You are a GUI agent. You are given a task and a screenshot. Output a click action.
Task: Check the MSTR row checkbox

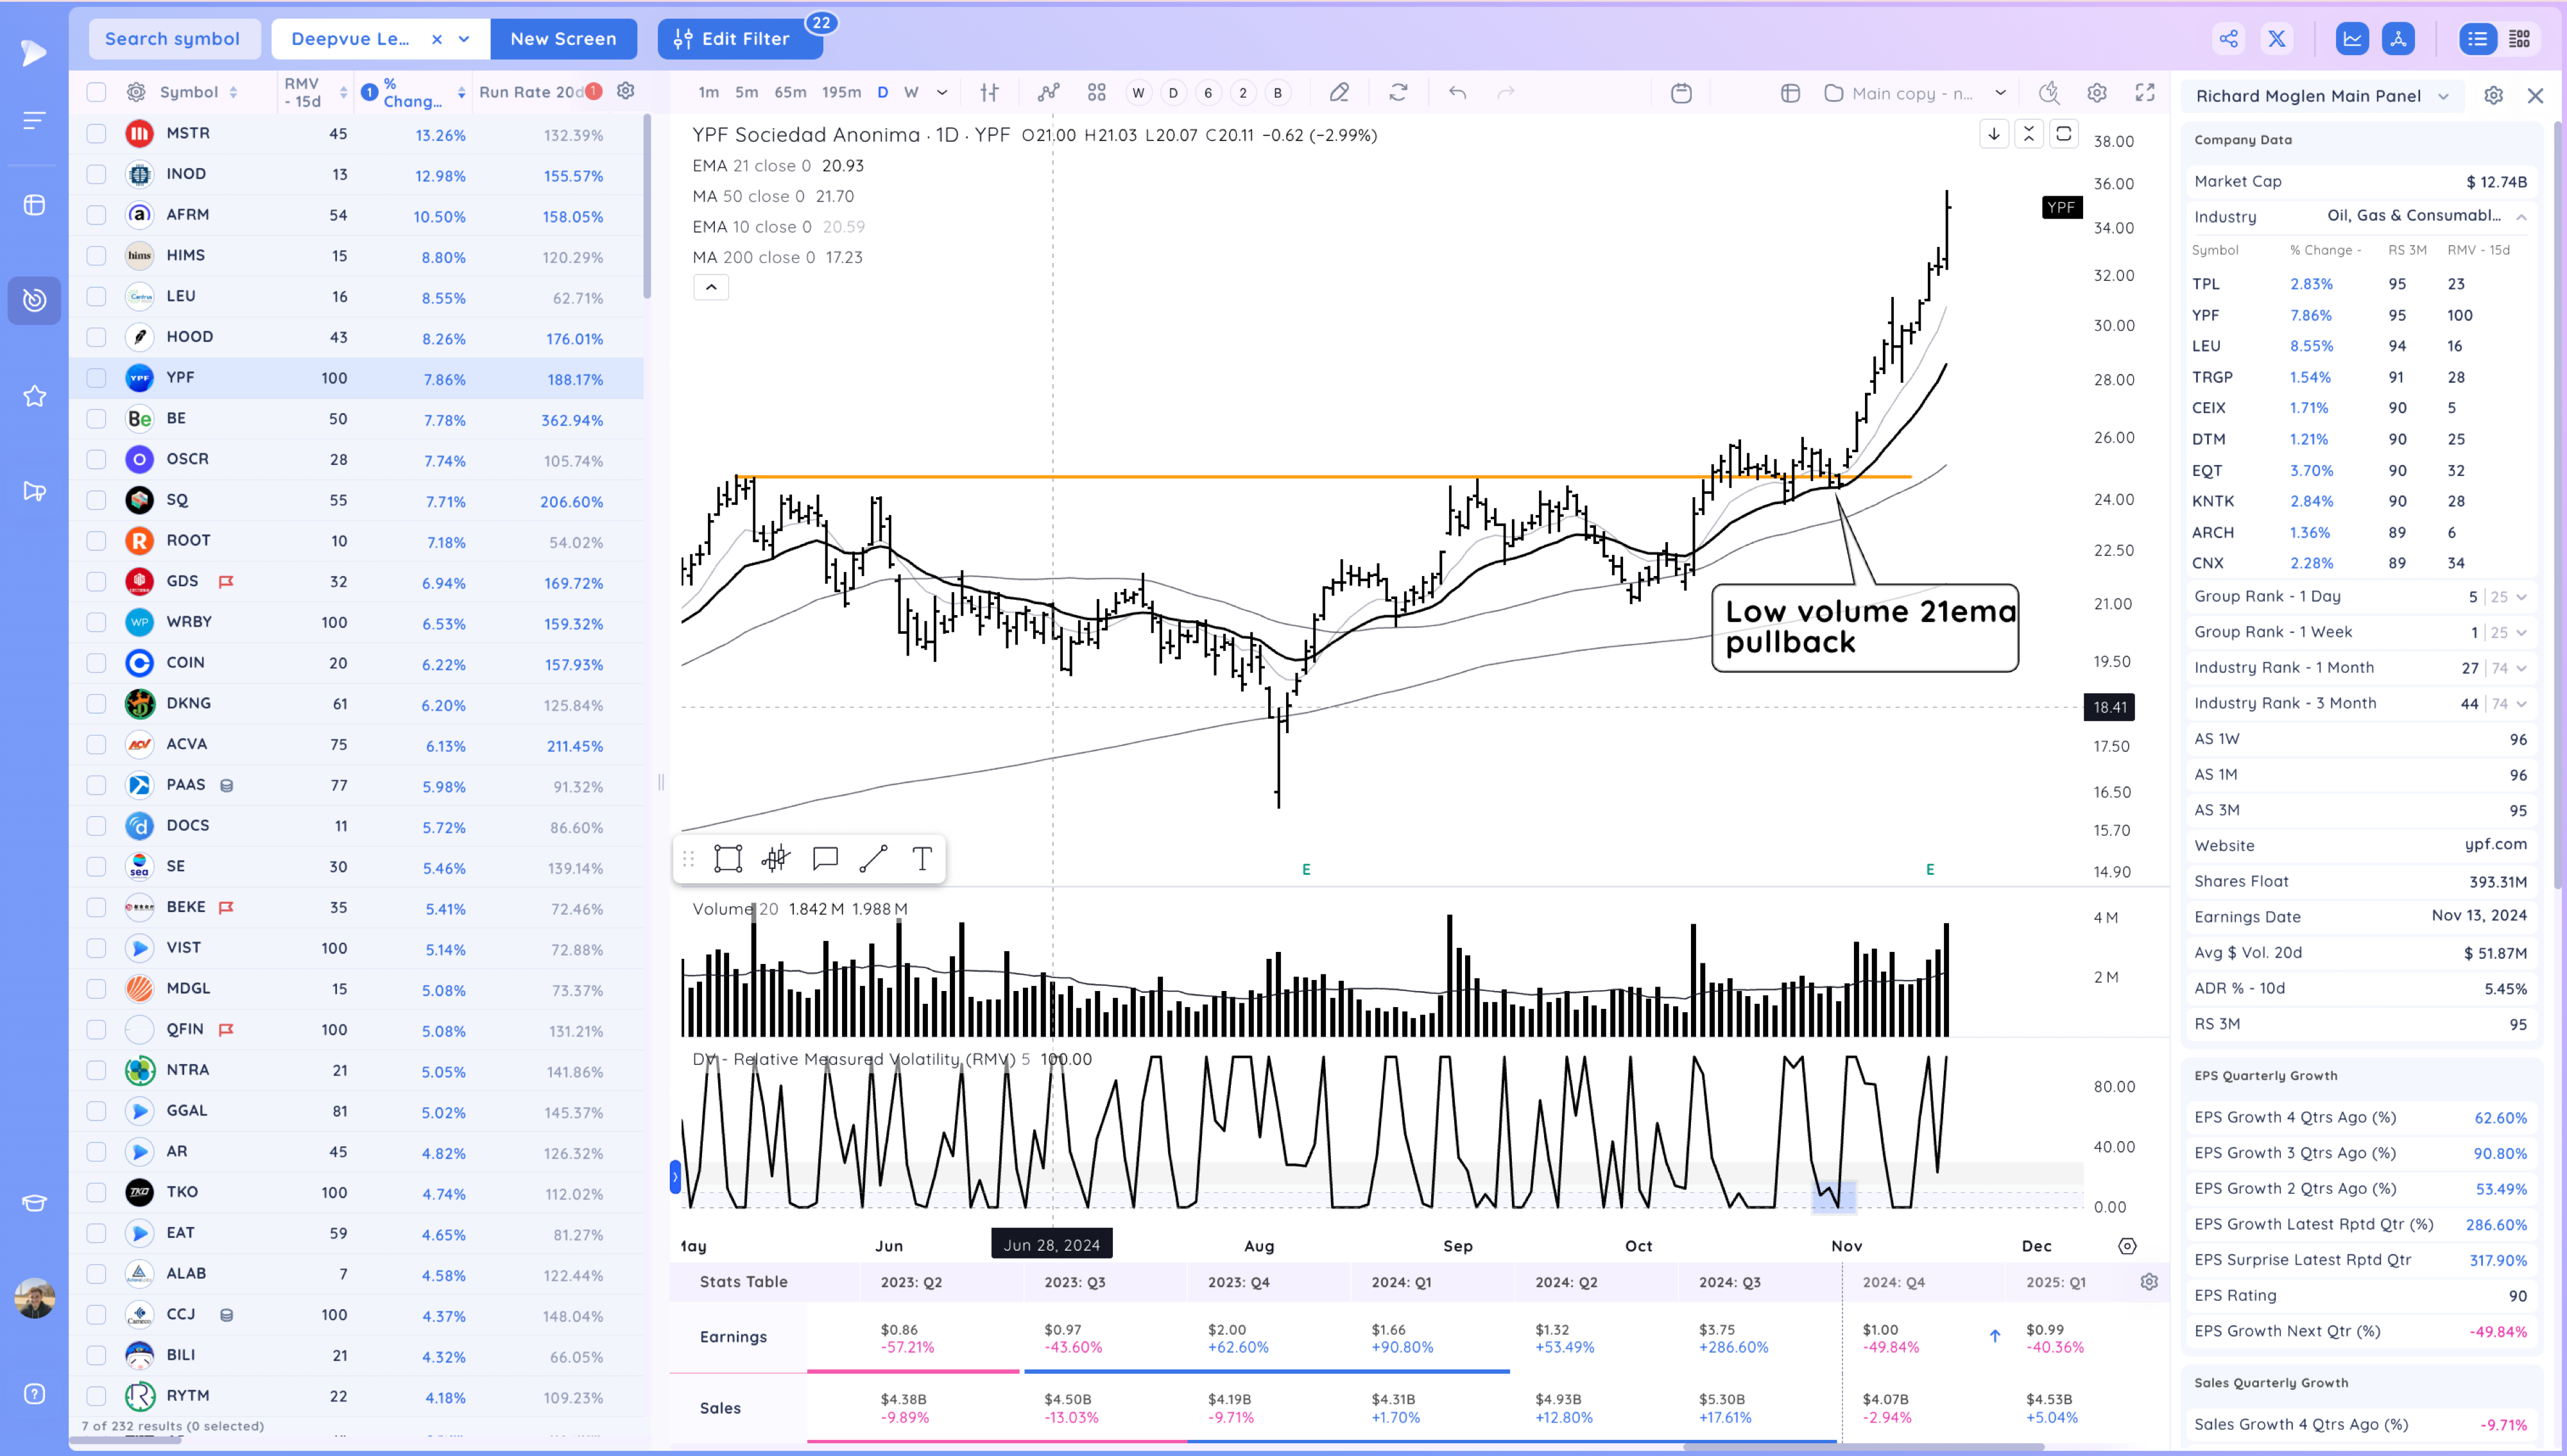click(96, 133)
